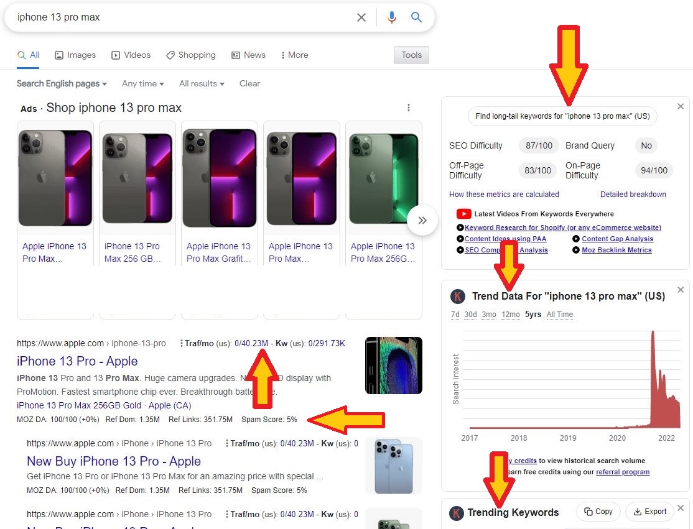Viewport: 693px width, 529px height.
Task: Open the Apple (CA) sitelink
Action: pos(170,405)
